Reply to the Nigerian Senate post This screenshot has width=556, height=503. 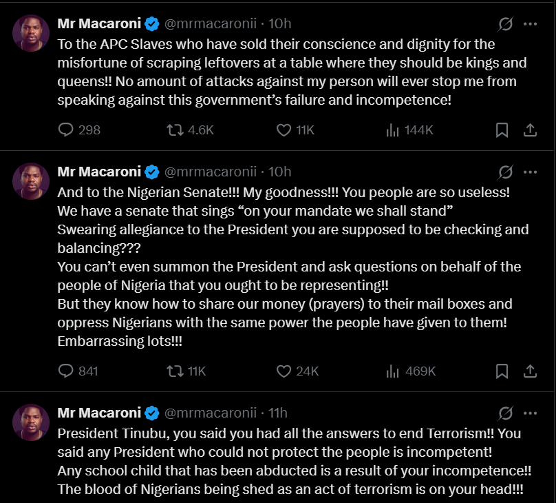66,371
